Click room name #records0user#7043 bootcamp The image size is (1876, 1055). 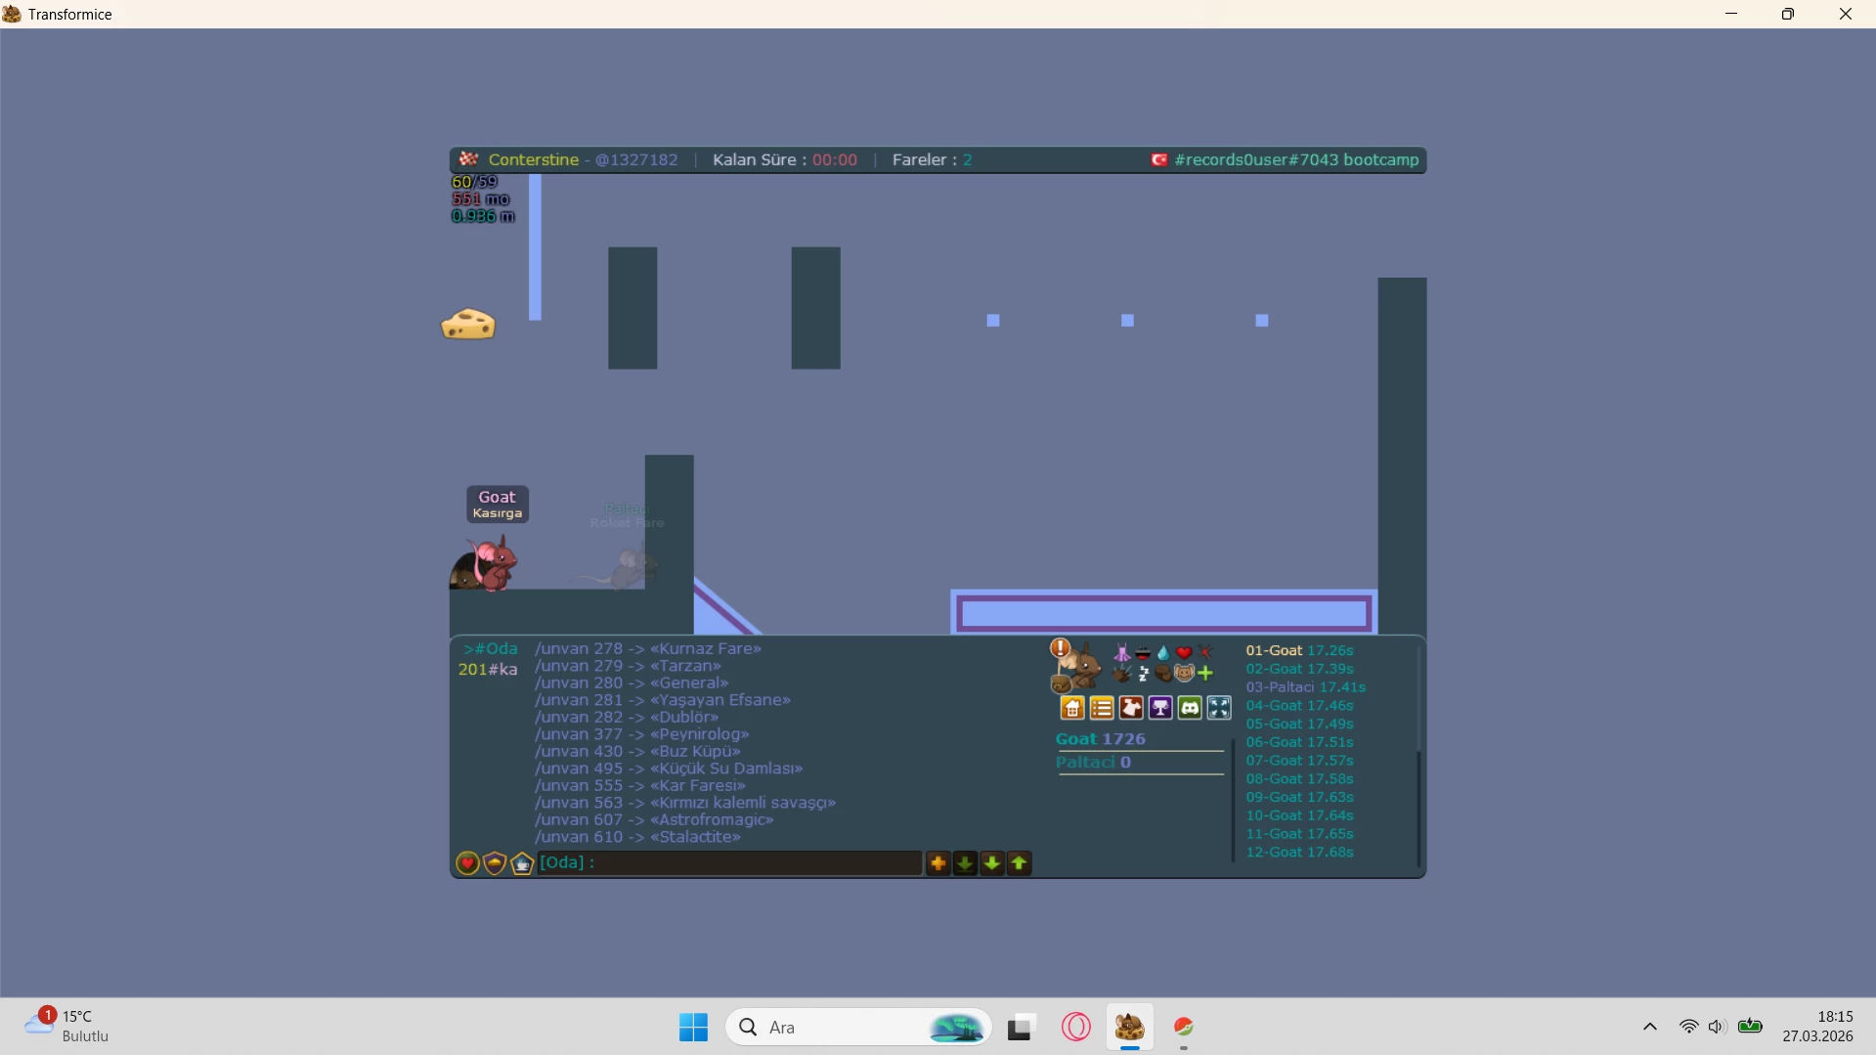[x=1296, y=159]
